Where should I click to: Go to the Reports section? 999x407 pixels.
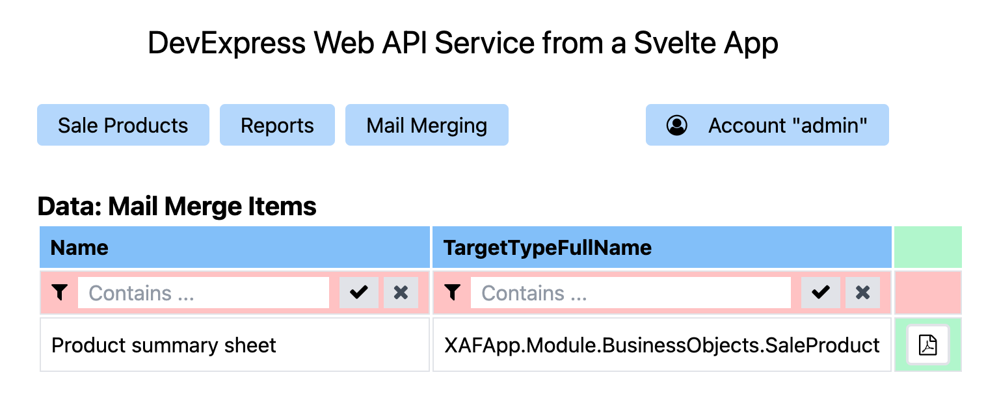tap(277, 125)
